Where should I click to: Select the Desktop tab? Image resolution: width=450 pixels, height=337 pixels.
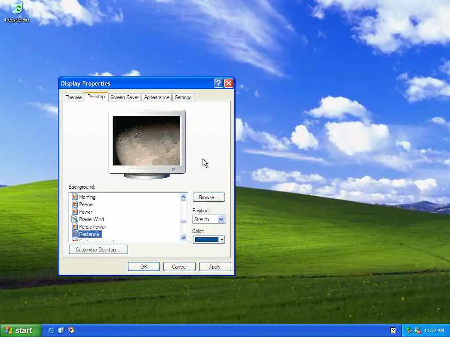point(96,97)
